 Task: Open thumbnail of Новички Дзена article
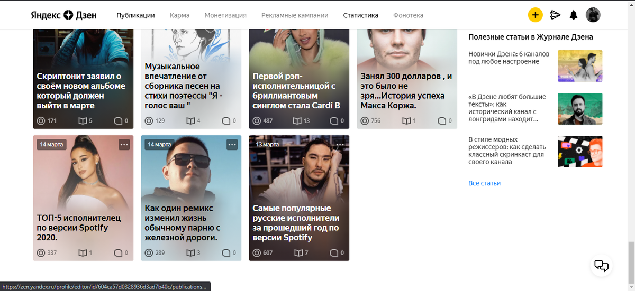pyautogui.click(x=580, y=66)
